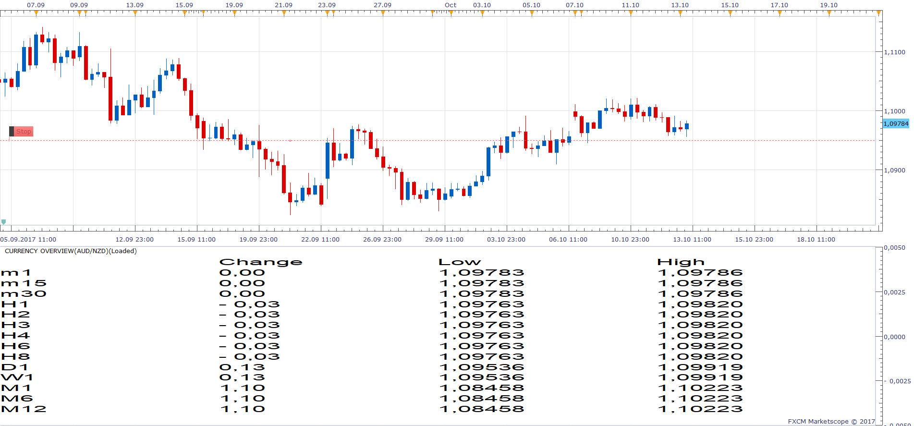Click the 12.09 23:00 time axis label

(x=134, y=239)
